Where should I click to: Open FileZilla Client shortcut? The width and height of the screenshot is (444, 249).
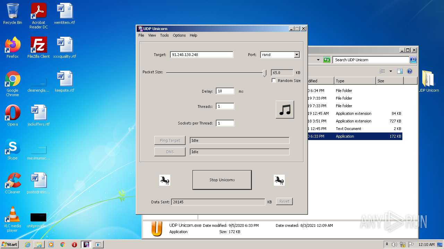pyautogui.click(x=39, y=48)
